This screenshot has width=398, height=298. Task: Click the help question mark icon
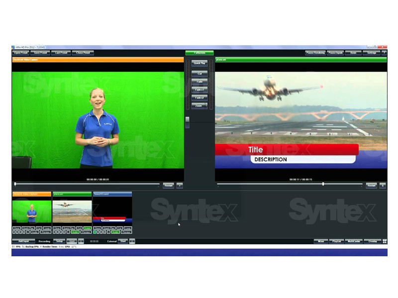(384, 53)
